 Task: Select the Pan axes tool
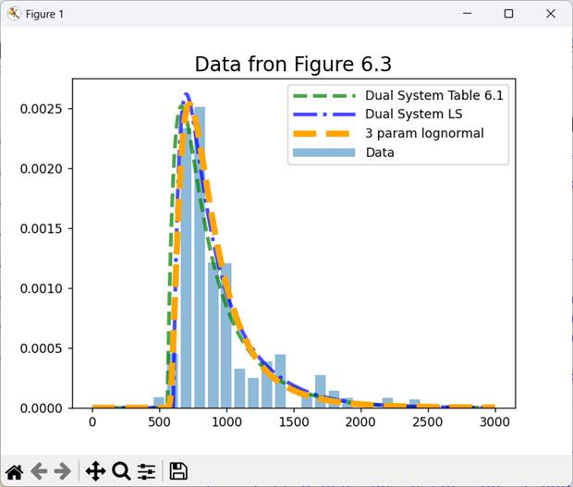point(95,471)
